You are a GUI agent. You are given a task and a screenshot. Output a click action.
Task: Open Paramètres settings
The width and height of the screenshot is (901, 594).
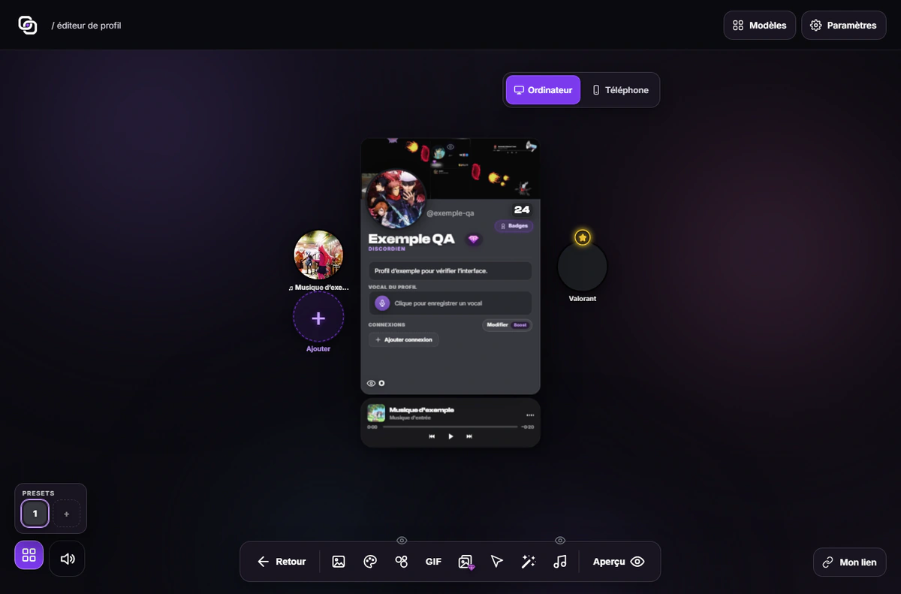(x=844, y=26)
